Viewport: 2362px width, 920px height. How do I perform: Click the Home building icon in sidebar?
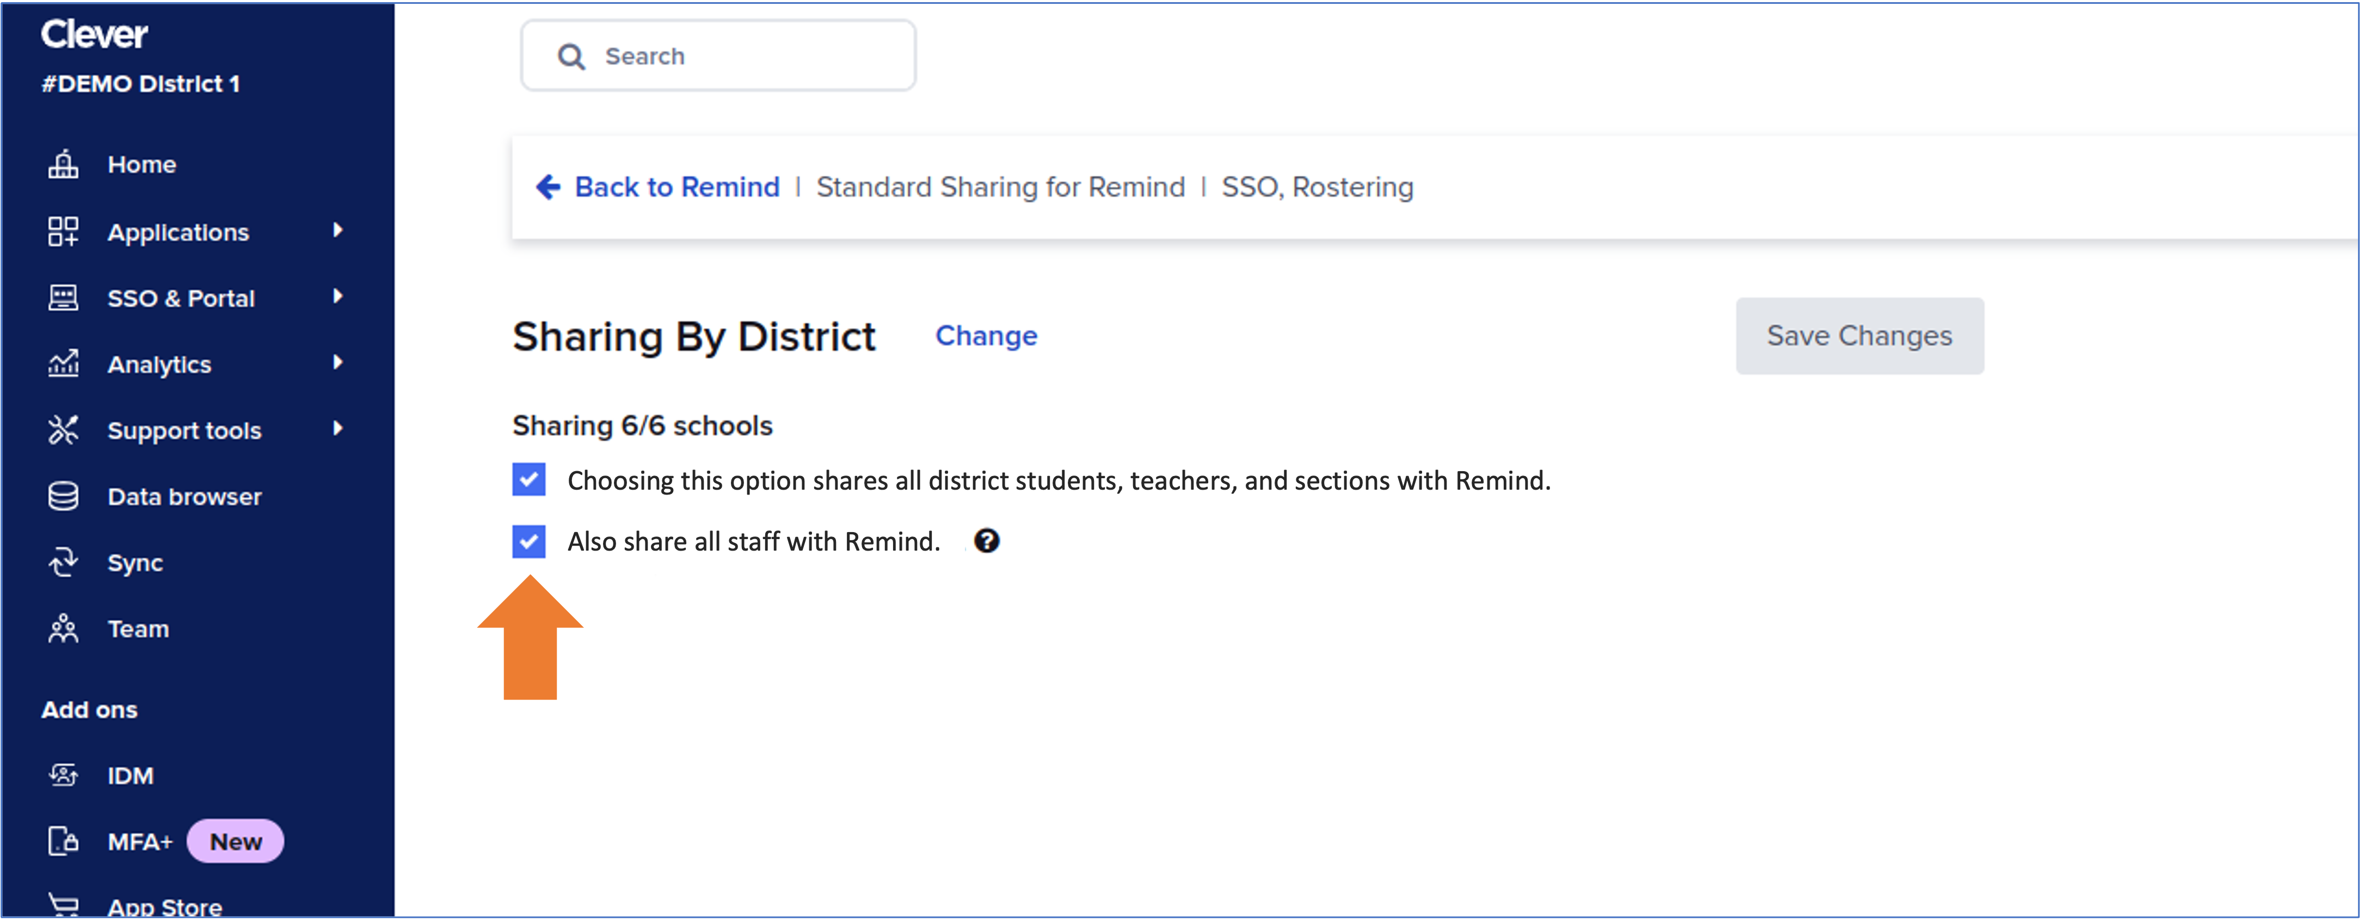63,165
